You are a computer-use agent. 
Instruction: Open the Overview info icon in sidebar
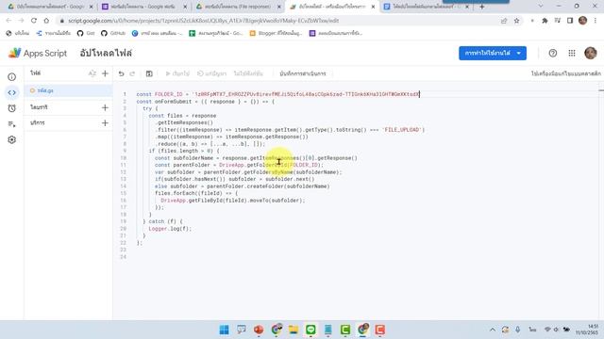click(x=12, y=77)
